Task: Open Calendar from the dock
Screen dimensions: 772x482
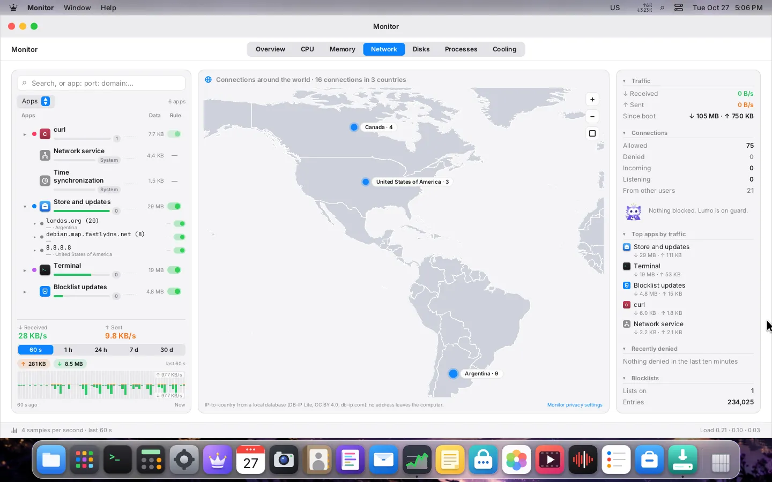Action: (x=250, y=460)
